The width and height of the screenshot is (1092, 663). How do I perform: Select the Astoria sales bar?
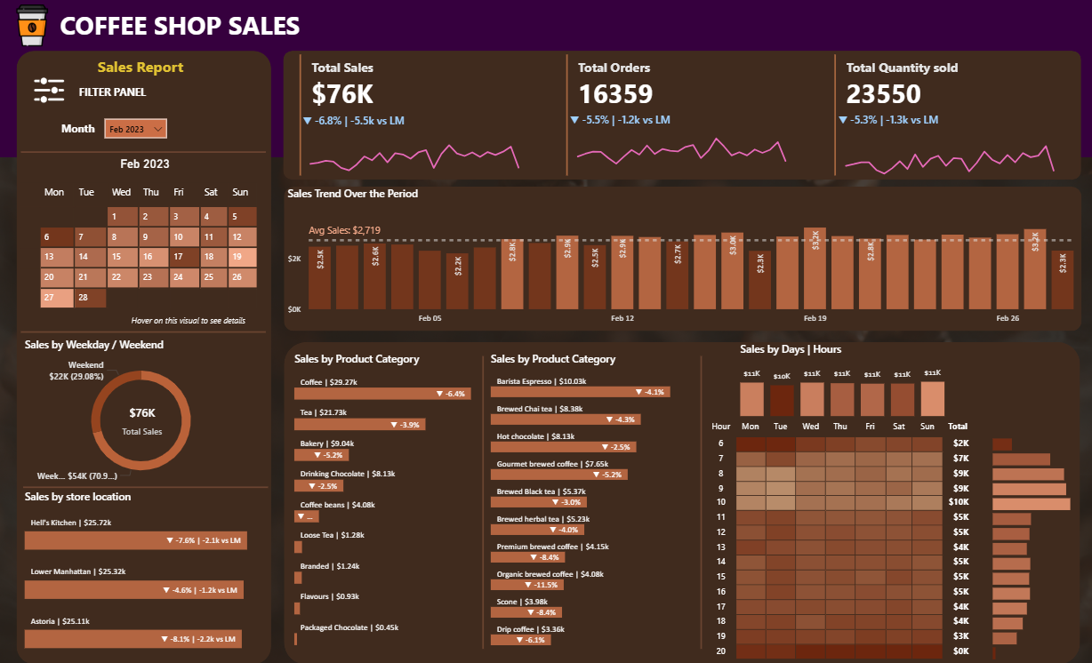coord(133,639)
